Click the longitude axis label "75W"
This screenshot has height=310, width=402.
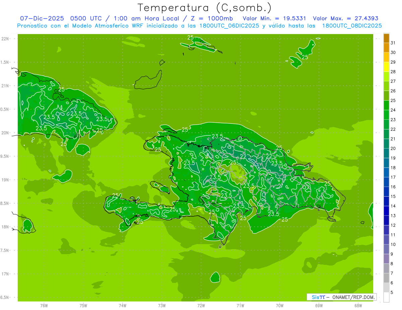[x=83, y=306]
